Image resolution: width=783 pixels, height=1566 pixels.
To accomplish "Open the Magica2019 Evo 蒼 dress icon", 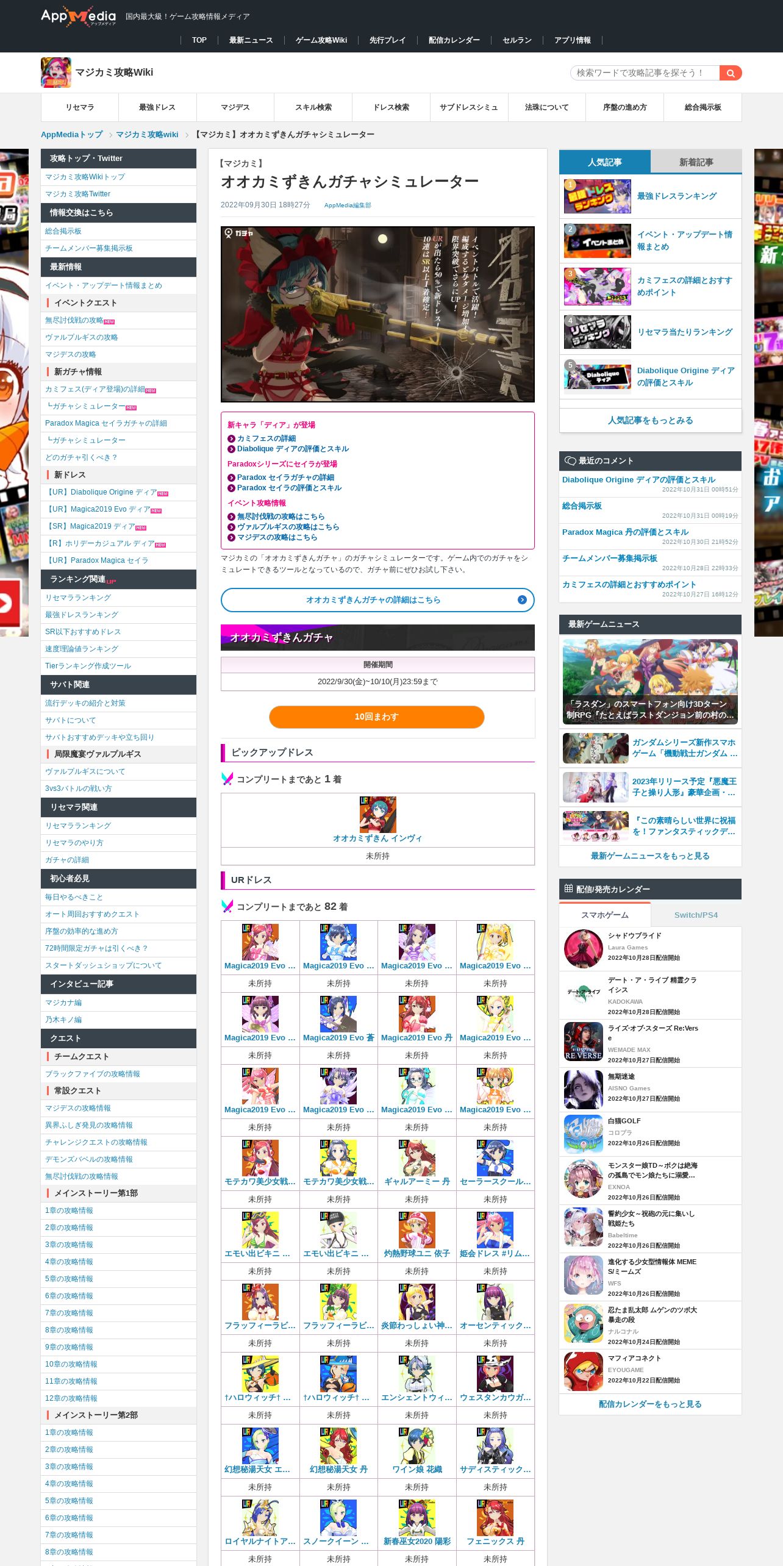I will 338,1014.
